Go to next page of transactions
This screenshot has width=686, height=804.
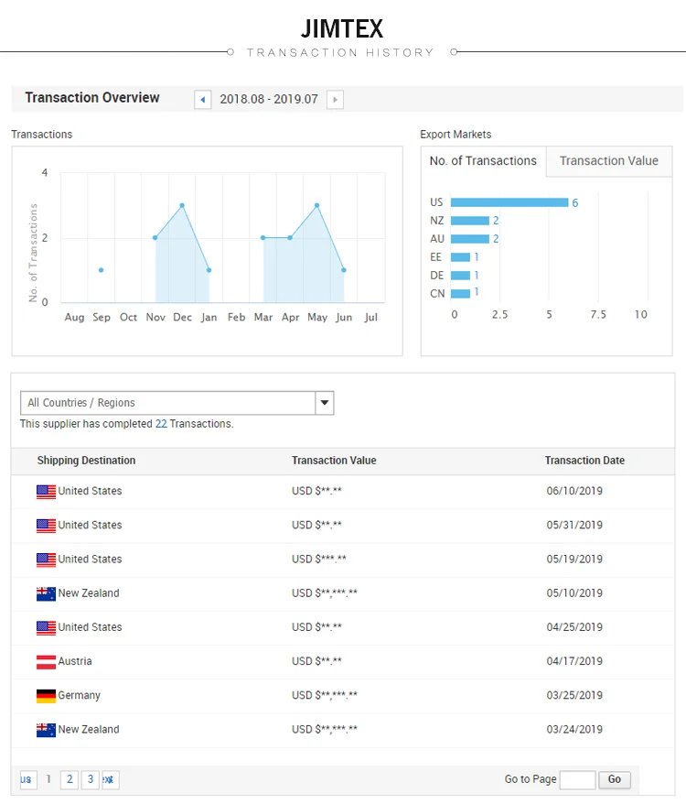(109, 779)
